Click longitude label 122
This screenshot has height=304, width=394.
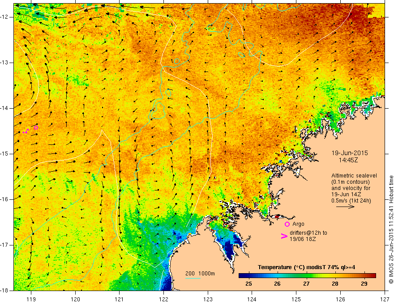tap(163, 299)
